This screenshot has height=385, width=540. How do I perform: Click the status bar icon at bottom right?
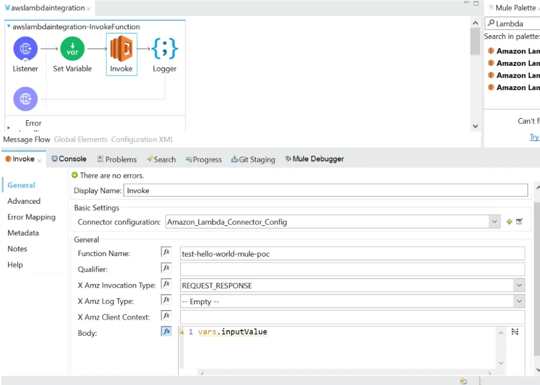pyautogui.click(x=463, y=381)
